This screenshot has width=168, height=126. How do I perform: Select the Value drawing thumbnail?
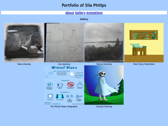point(24,43)
